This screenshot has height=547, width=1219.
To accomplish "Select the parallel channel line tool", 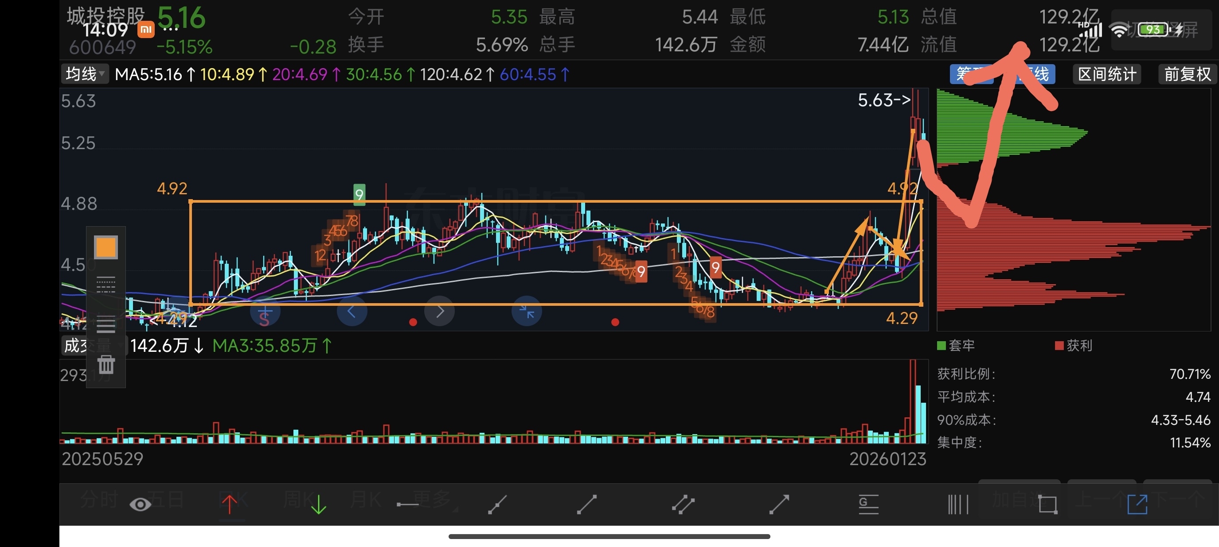I will tap(683, 505).
